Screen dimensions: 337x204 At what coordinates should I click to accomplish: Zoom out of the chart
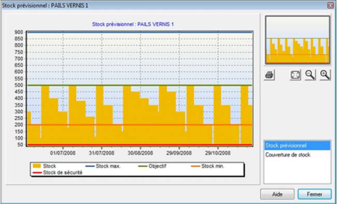click(x=310, y=75)
